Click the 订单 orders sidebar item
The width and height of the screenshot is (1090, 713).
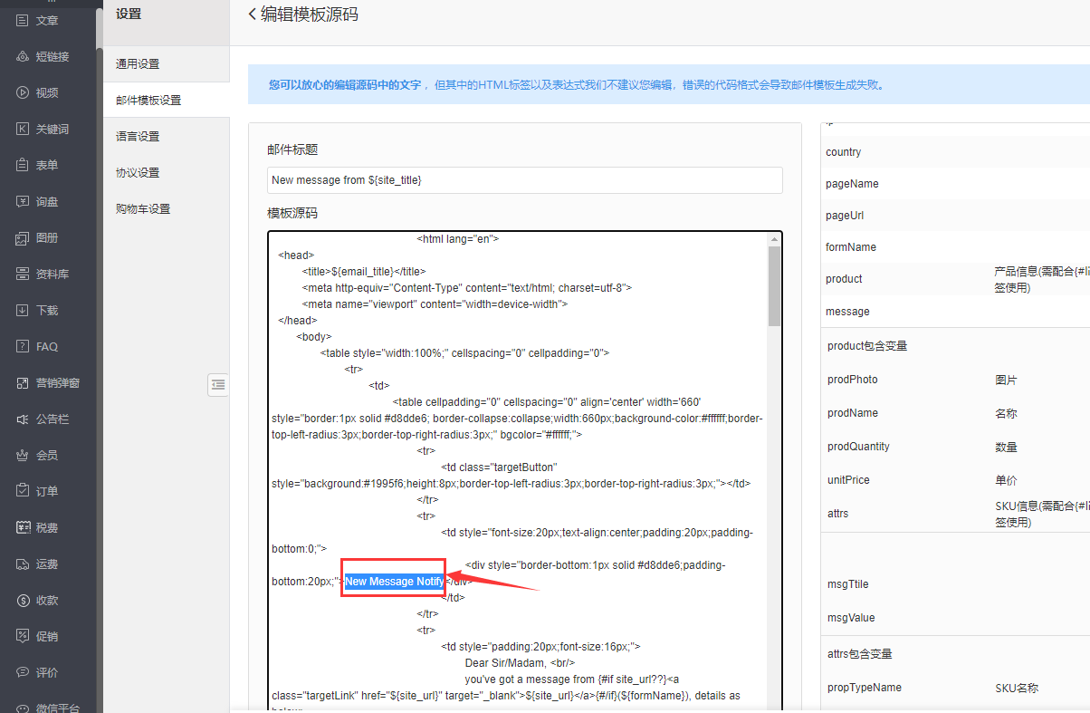46,491
